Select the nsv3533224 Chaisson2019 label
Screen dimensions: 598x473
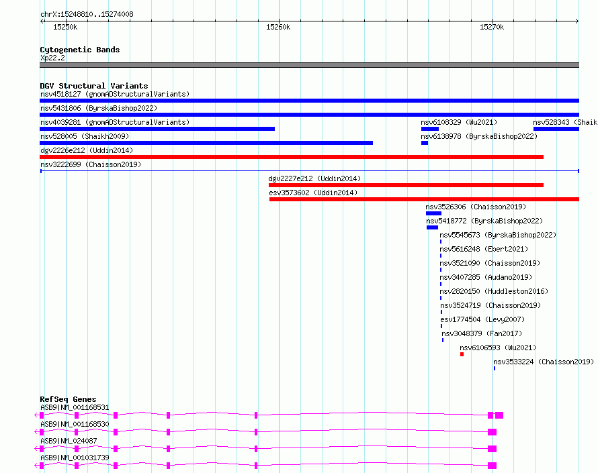tap(544, 362)
